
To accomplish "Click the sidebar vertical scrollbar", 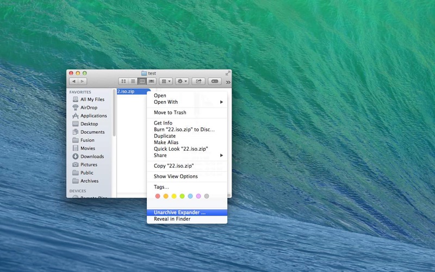I will (x=114, y=113).
